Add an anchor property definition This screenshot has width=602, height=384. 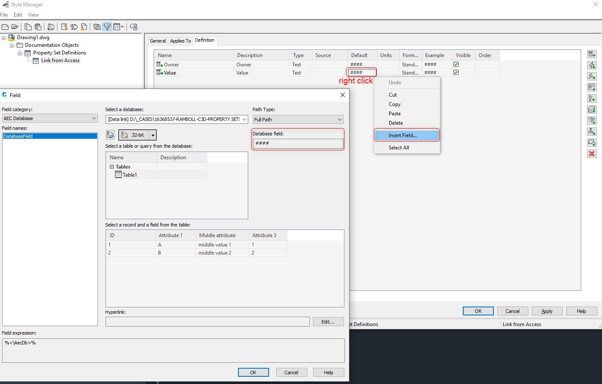click(592, 131)
